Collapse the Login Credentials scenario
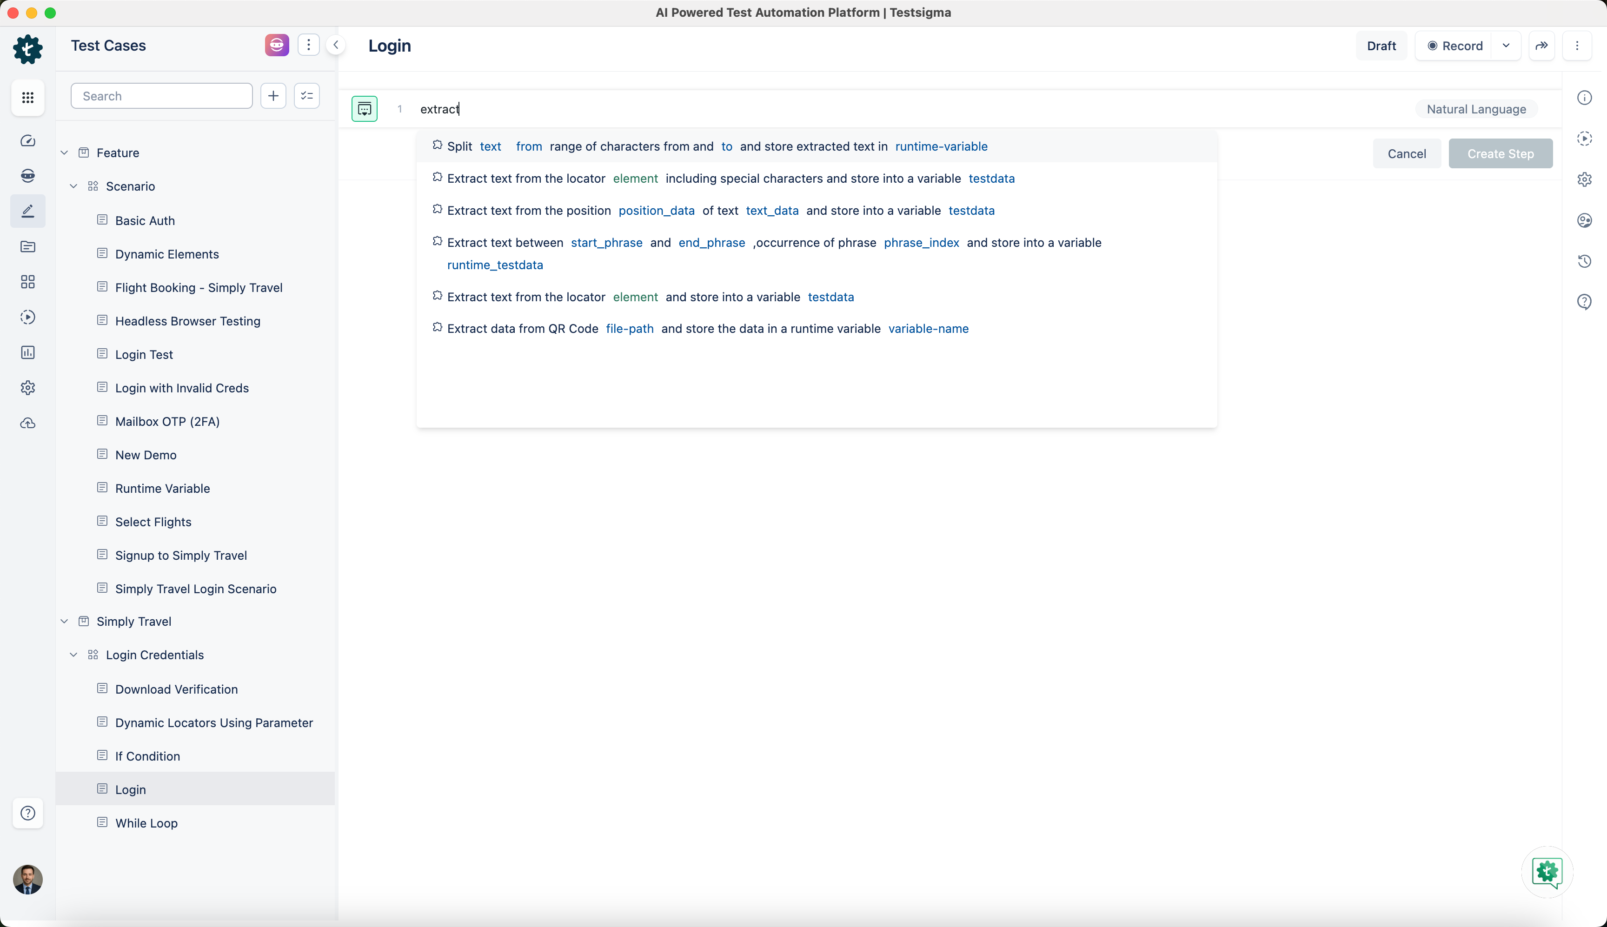1607x927 pixels. [74, 655]
